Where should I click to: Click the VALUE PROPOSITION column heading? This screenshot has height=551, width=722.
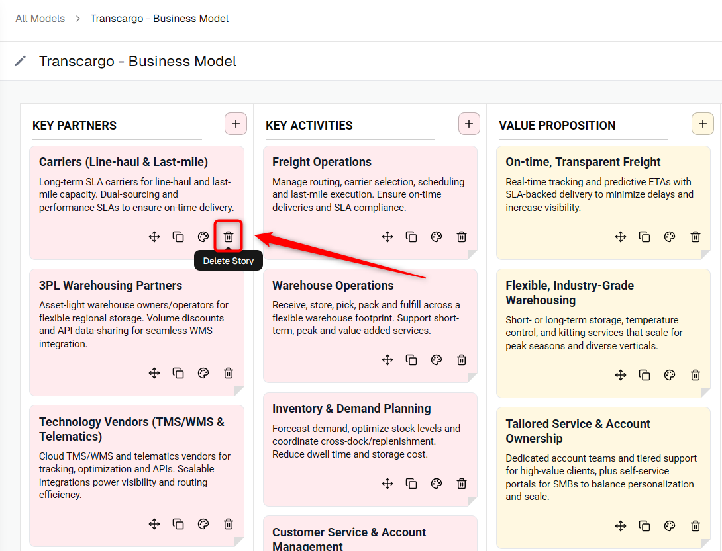(x=557, y=126)
